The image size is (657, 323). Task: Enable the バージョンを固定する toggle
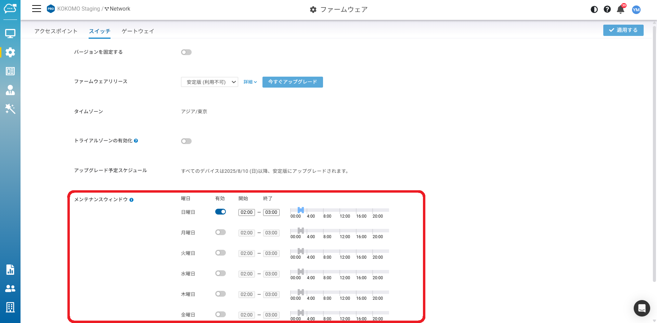click(x=186, y=52)
